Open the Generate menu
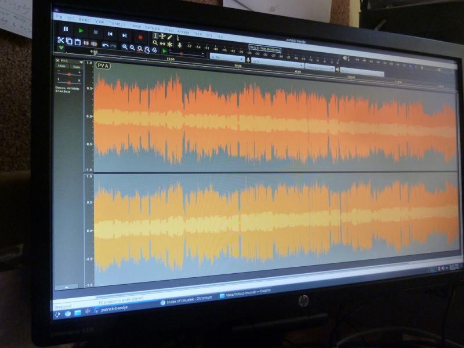Image resolution: width=464 pixels, height=348 pixels. point(153,28)
